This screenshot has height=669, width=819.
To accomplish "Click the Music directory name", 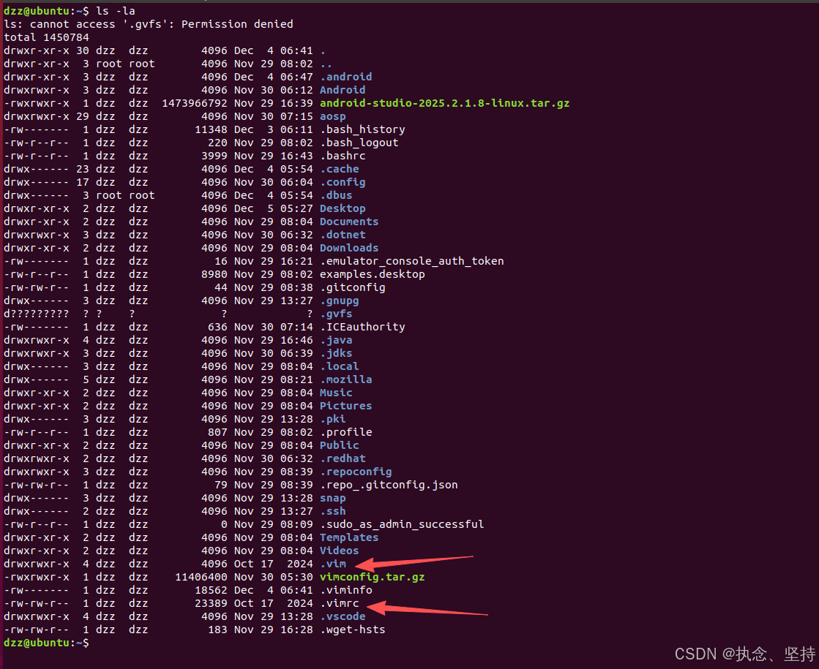I will (x=336, y=393).
